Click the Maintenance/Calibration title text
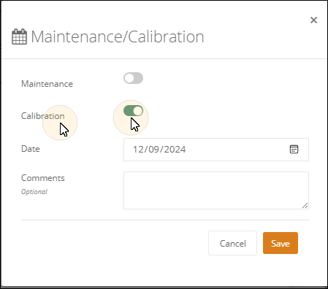Screen dimensions: 328x289 (x=118, y=36)
